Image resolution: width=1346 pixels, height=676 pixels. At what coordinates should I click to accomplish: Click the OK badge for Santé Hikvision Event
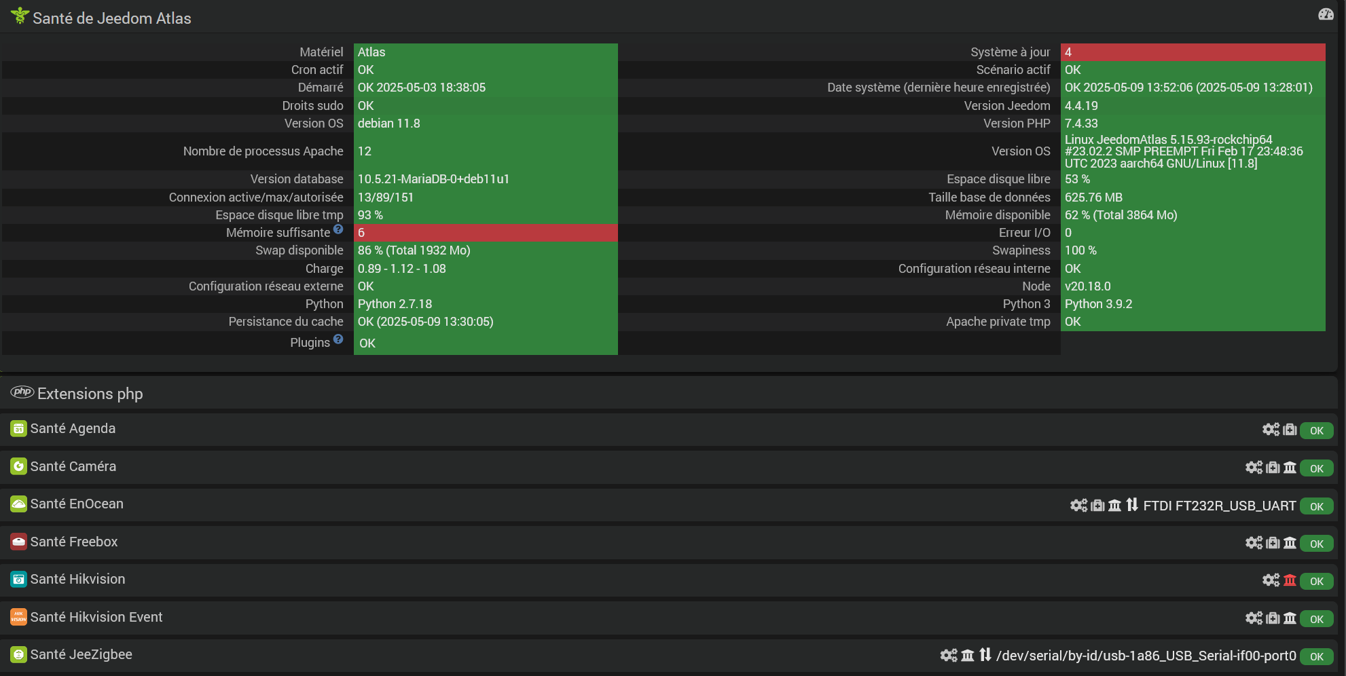click(x=1317, y=619)
